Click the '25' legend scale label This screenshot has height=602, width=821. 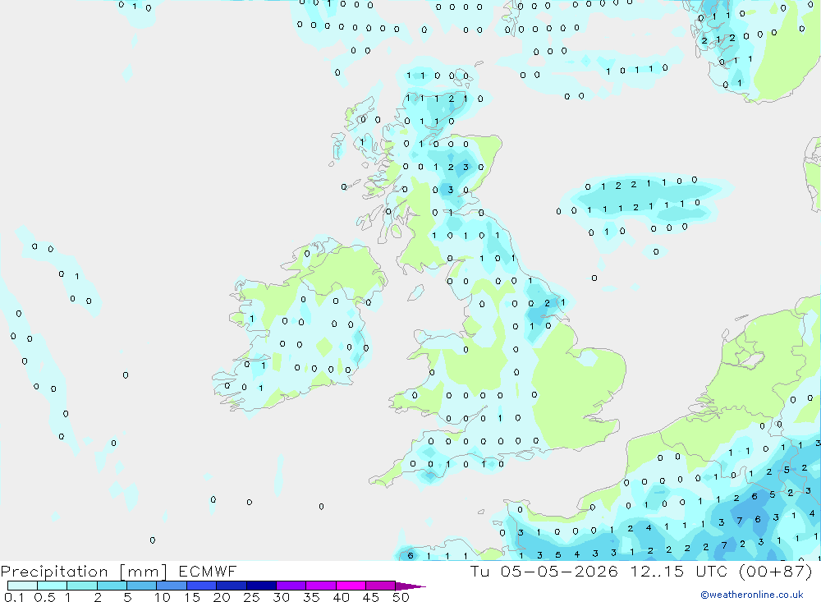point(251,597)
